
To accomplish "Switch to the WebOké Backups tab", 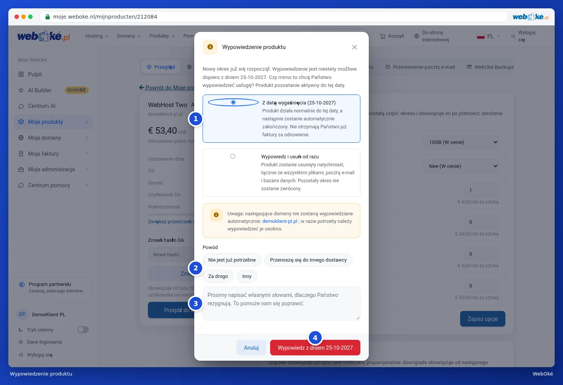I will (x=491, y=67).
